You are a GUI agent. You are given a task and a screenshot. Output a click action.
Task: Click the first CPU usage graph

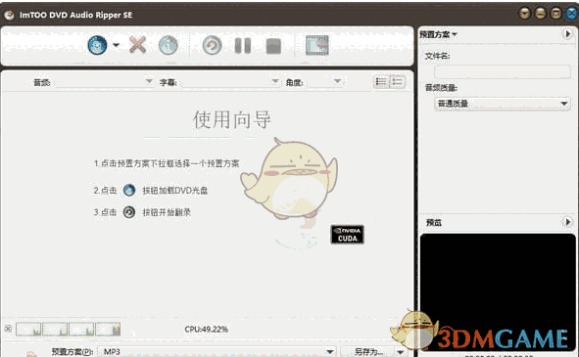pyautogui.click(x=28, y=330)
